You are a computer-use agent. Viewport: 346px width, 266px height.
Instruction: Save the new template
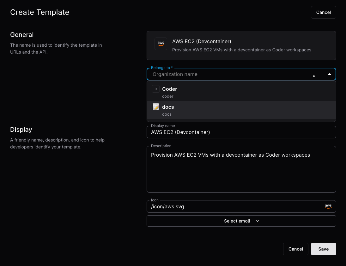click(x=323, y=249)
